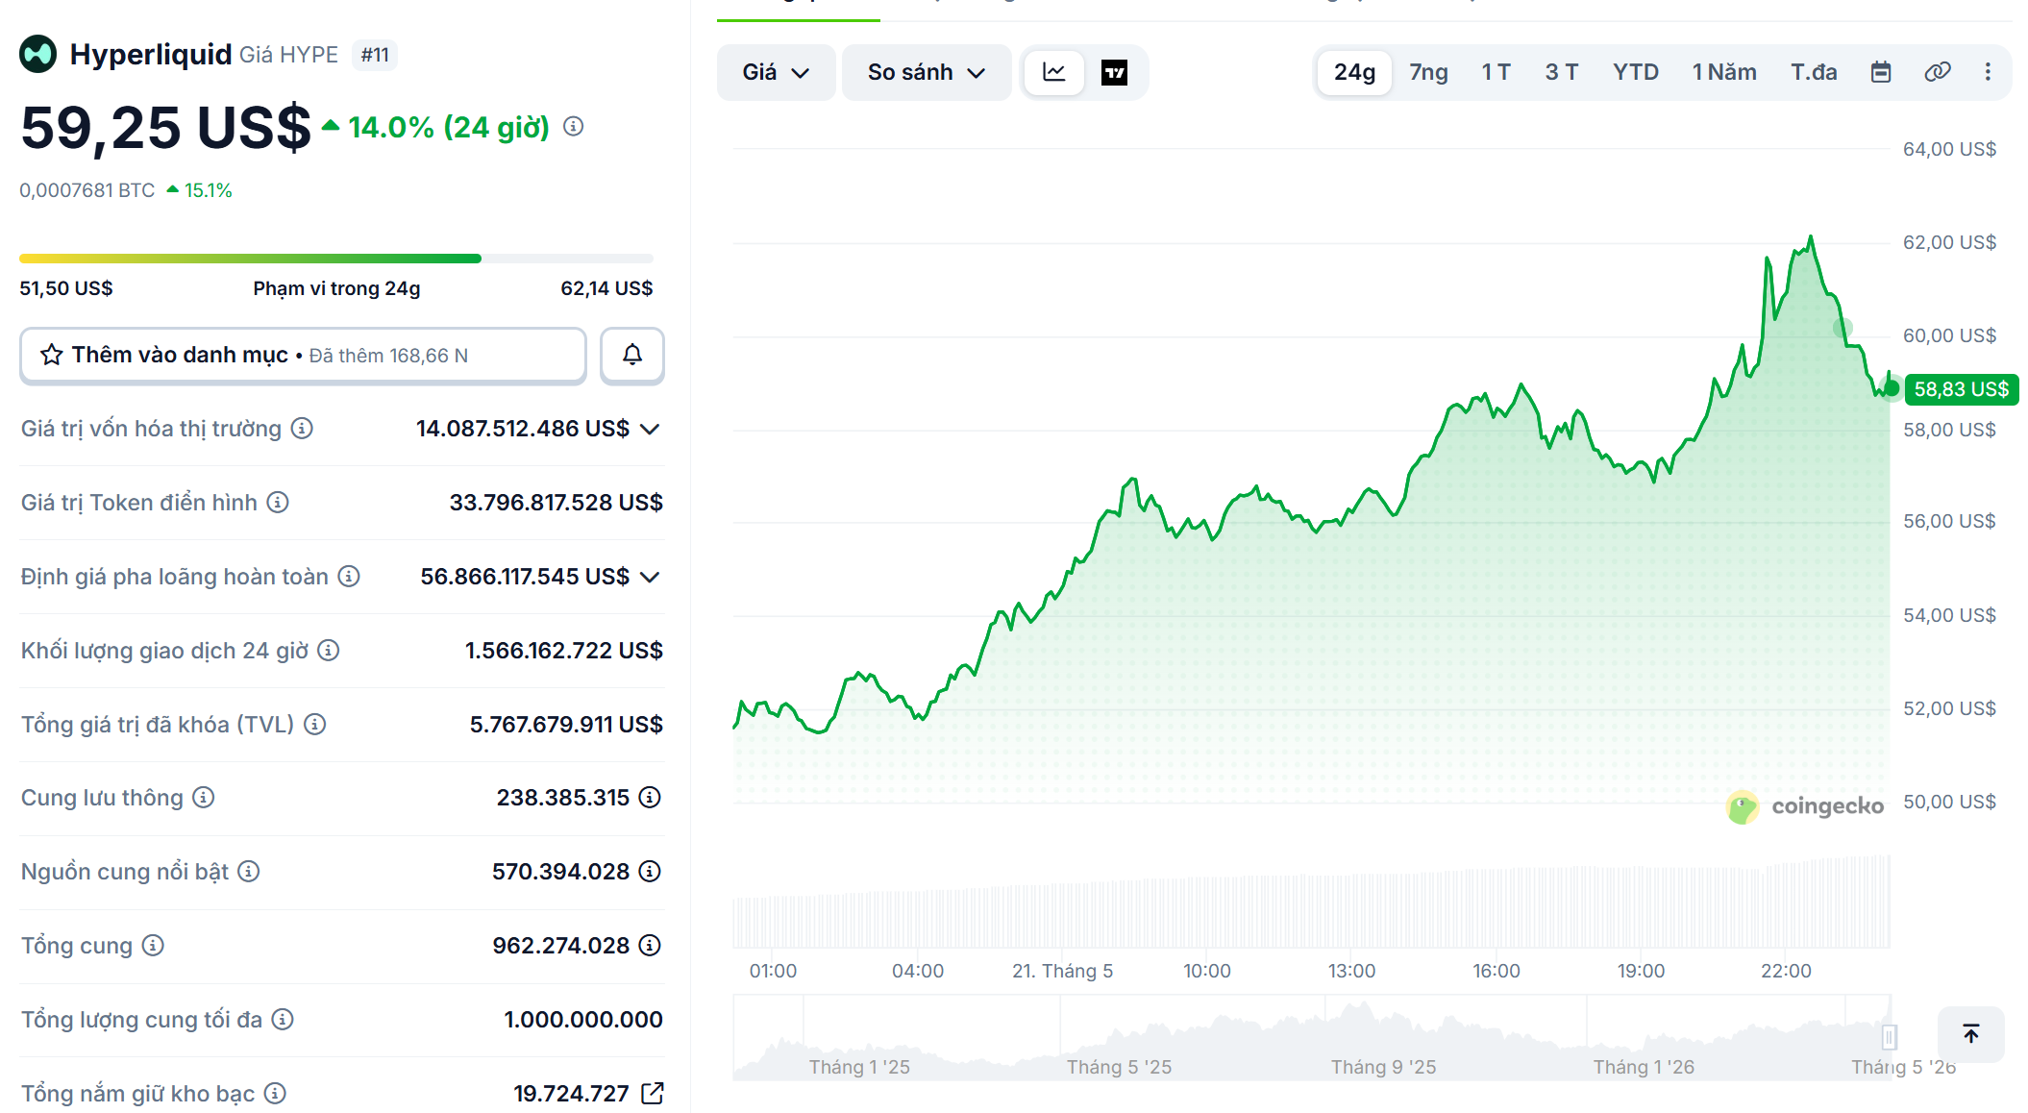
Task: Show info for Tổng giá trị đã khóa (TVL)
Action: (x=315, y=724)
